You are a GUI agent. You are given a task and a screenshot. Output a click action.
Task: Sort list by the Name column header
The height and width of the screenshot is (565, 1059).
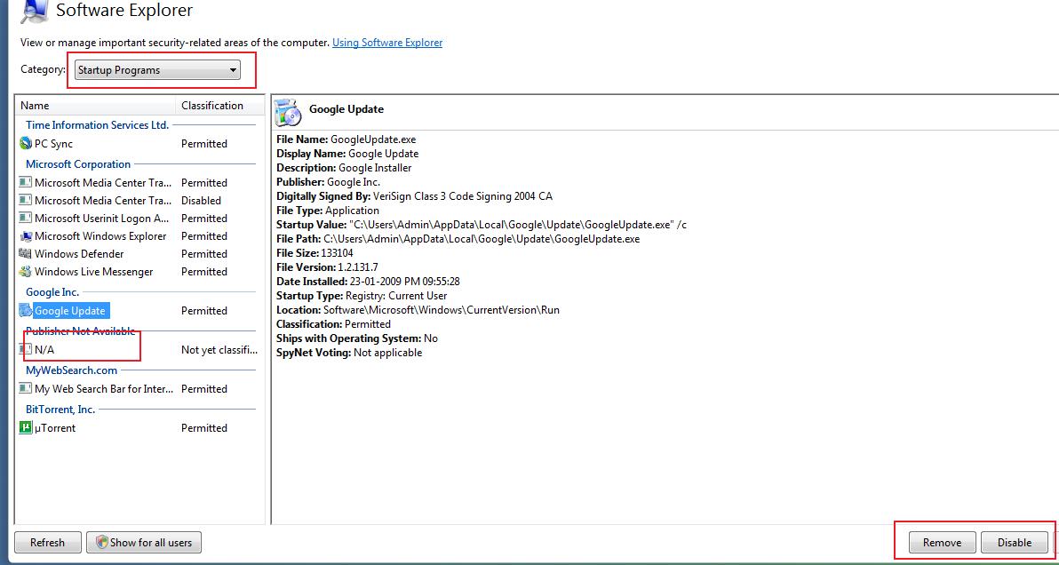[95, 106]
